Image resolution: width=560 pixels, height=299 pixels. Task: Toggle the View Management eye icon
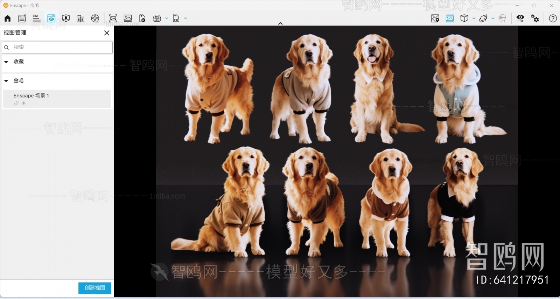point(51,19)
